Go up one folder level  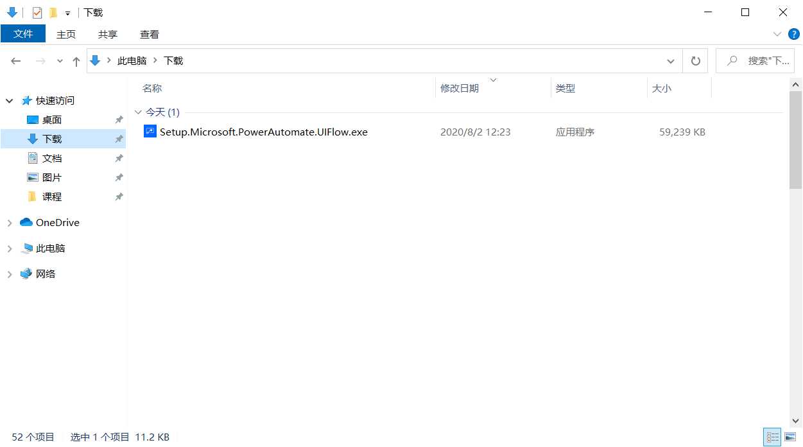76,61
